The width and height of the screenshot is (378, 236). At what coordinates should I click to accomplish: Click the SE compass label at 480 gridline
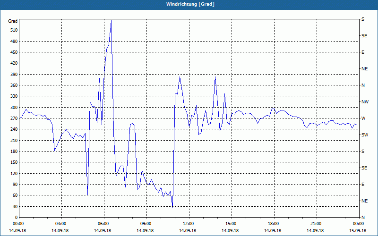coord(364,36)
